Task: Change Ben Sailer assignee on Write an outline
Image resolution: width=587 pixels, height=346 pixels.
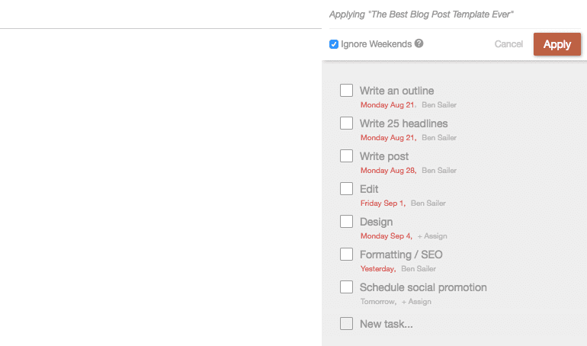Action: coord(439,105)
